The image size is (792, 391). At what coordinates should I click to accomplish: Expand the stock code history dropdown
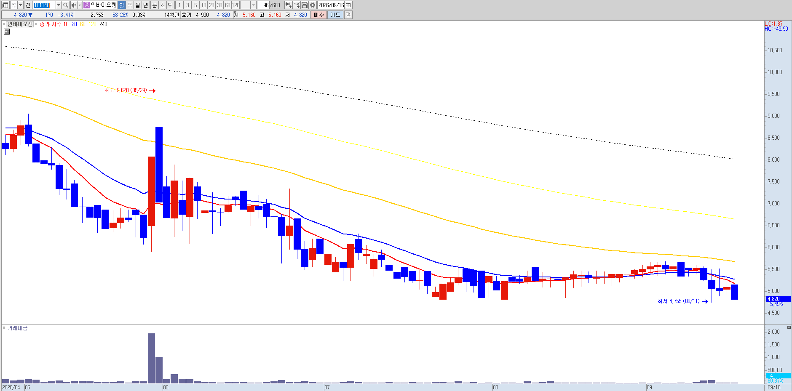point(59,5)
